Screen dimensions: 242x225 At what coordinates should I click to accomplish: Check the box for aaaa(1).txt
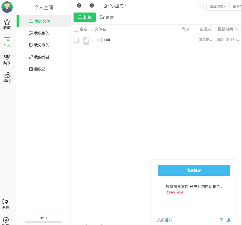[76, 40]
